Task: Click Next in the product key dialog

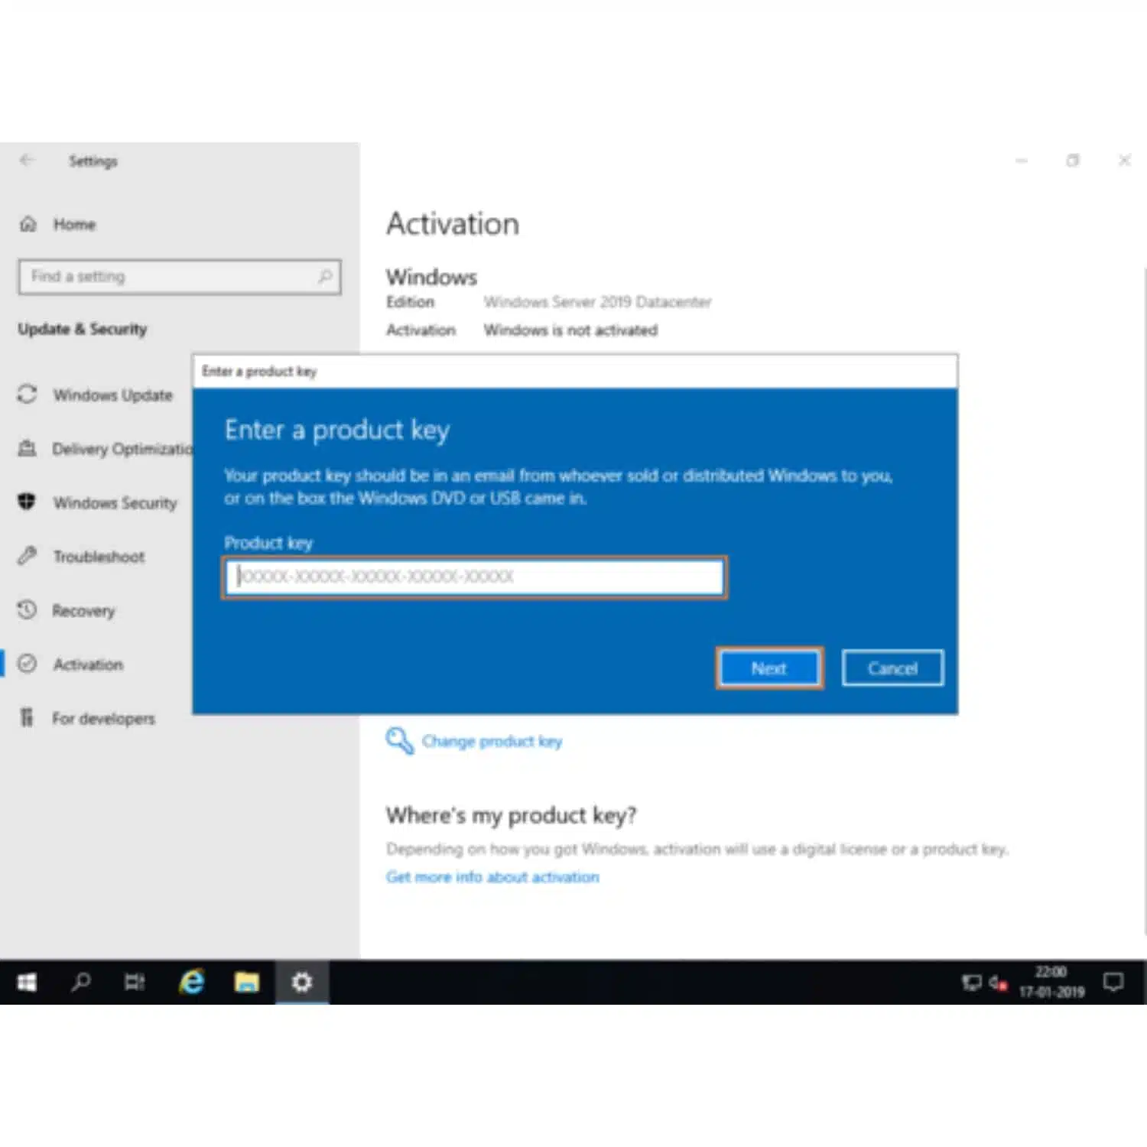Action: 769,668
